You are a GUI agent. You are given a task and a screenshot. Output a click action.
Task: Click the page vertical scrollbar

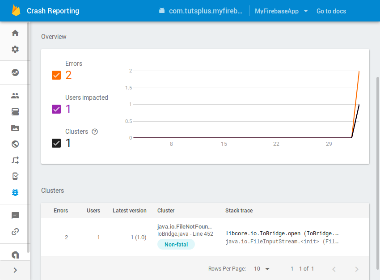(378, 173)
